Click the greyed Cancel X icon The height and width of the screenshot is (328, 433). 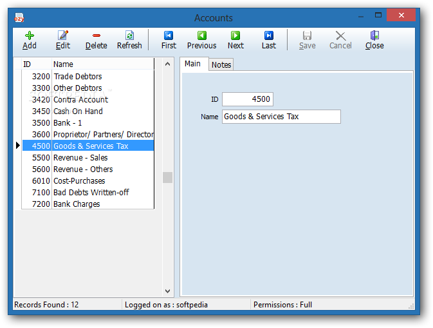click(340, 35)
